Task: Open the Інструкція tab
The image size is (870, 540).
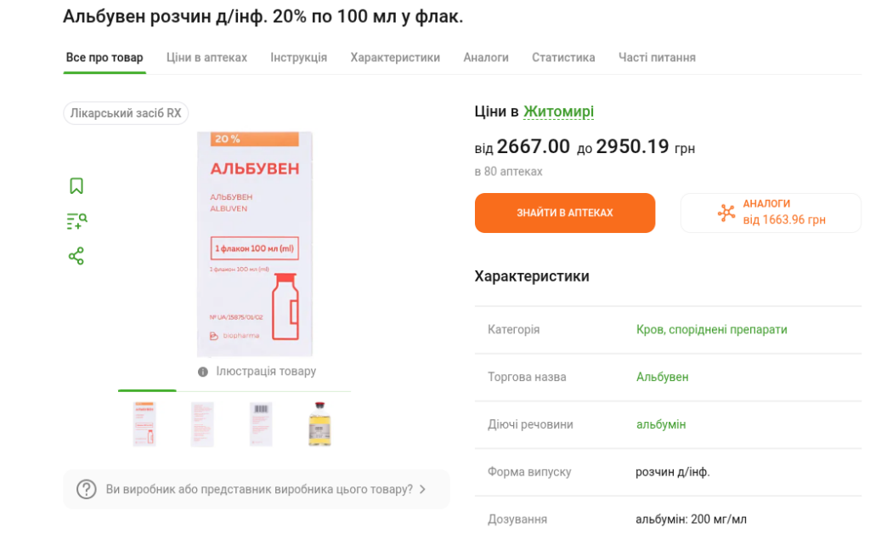Action: (x=298, y=58)
